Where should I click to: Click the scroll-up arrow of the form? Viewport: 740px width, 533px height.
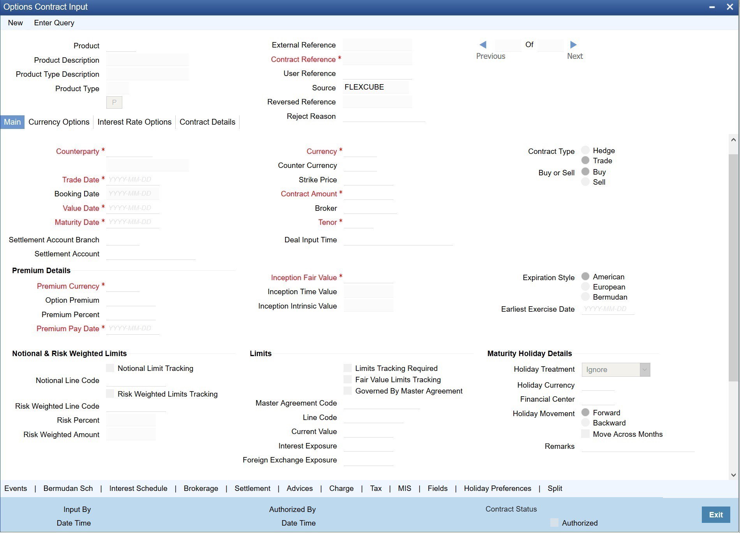coord(733,140)
